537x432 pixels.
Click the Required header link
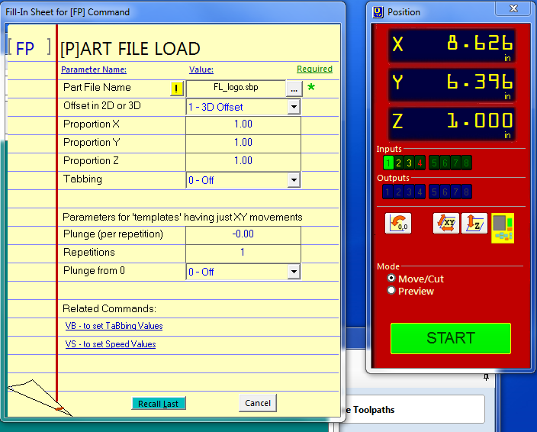pos(314,69)
